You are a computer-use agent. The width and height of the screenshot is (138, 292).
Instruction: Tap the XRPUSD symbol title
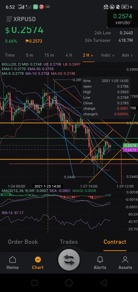coord(24,19)
